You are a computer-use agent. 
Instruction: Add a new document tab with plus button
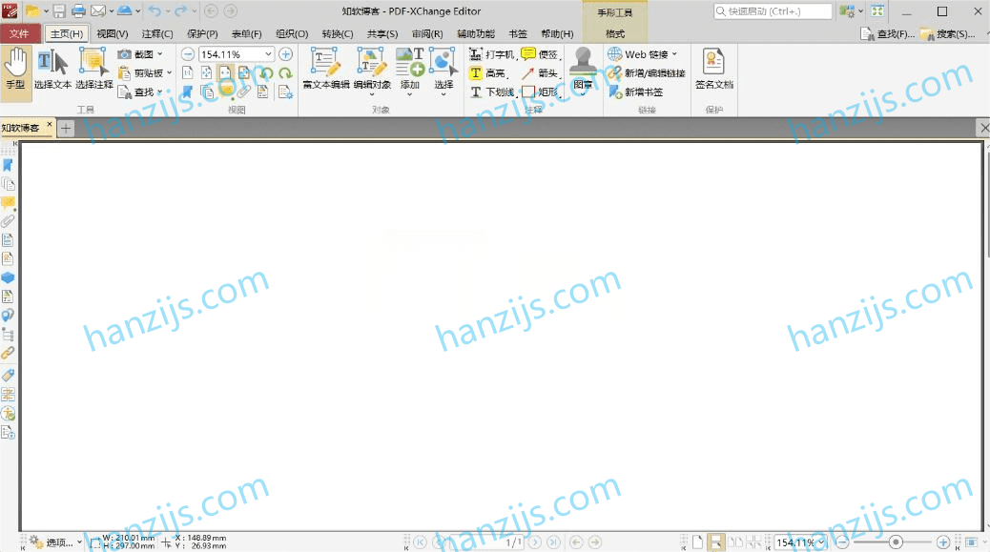(x=66, y=128)
